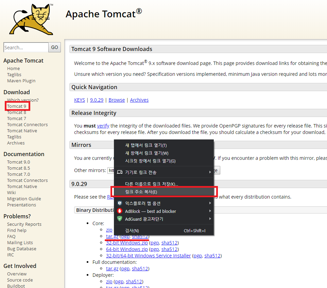The image size is (327, 288).
Task: Open Tomcat Connectors under Download
Action: click(x=27, y=124)
